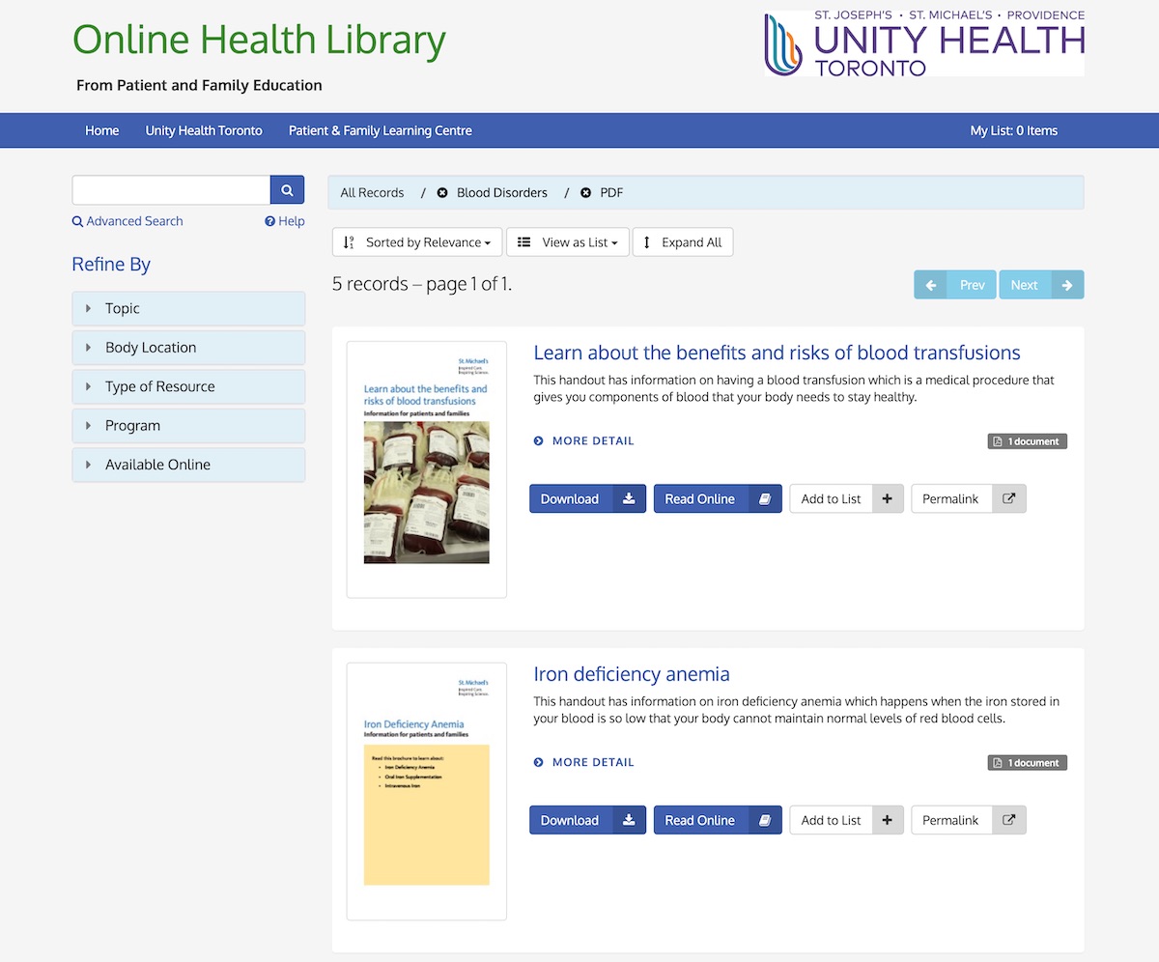Open the Sorted by Relevance dropdown
Viewport: 1159px width, 962px height.
pyautogui.click(x=415, y=241)
